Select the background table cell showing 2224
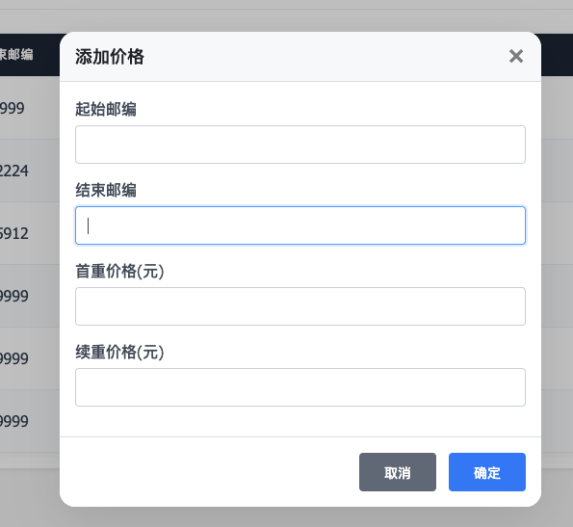573x527 pixels. tap(13, 171)
